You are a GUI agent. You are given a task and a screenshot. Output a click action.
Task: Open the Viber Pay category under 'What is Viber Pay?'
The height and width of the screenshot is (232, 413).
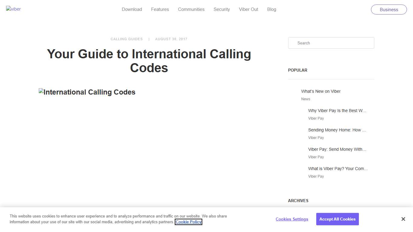click(x=316, y=176)
